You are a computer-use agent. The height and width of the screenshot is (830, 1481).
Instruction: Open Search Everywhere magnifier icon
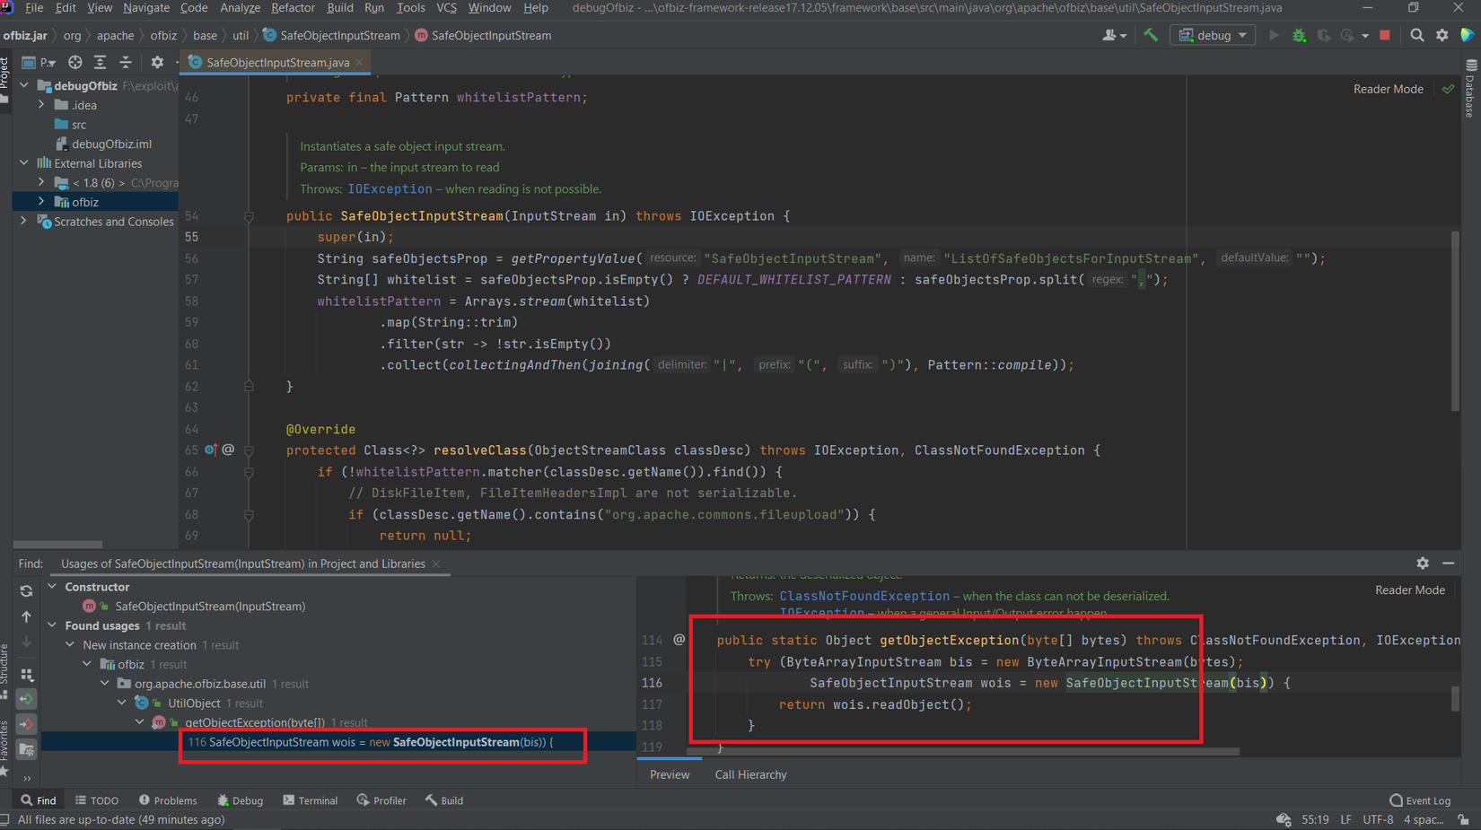1416,35
